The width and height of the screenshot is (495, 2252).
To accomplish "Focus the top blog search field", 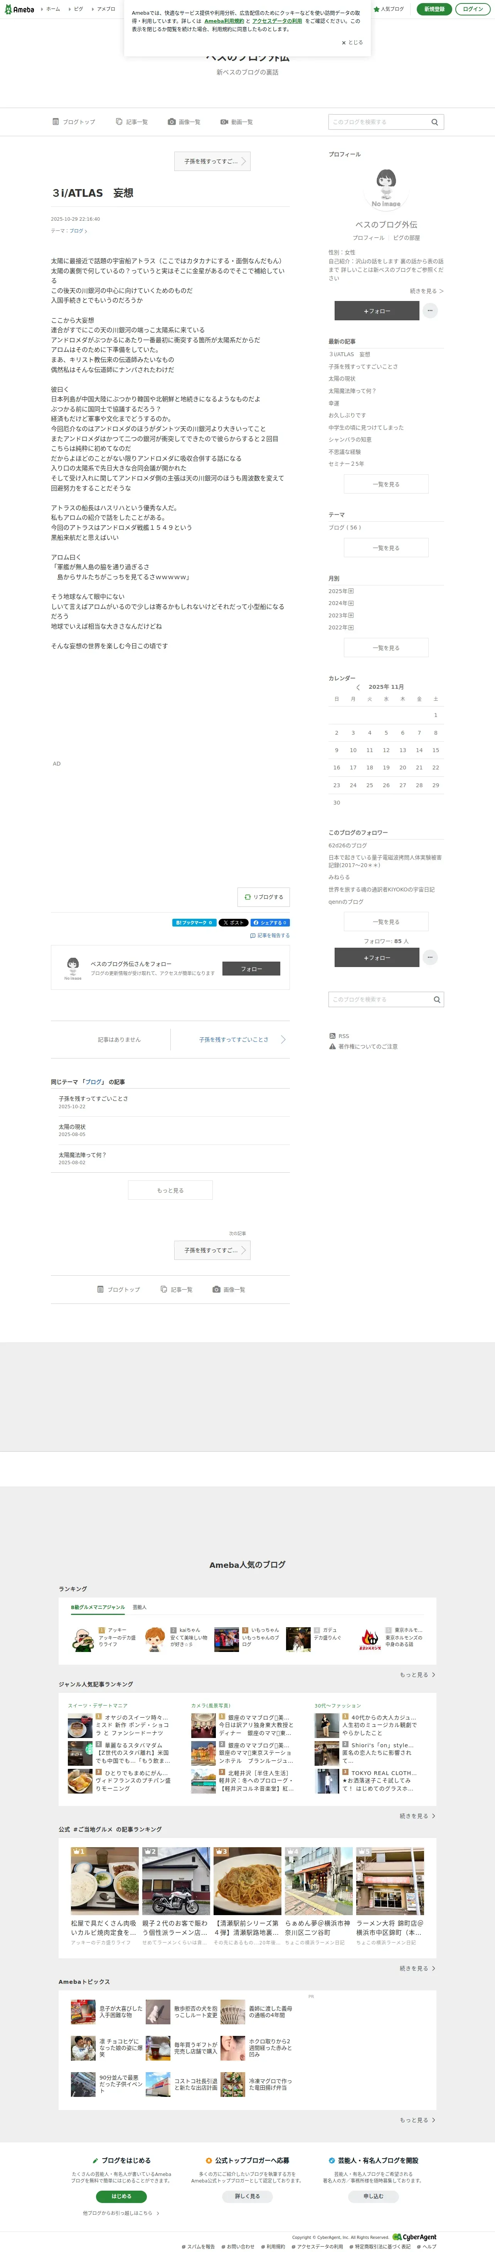I will click(378, 122).
